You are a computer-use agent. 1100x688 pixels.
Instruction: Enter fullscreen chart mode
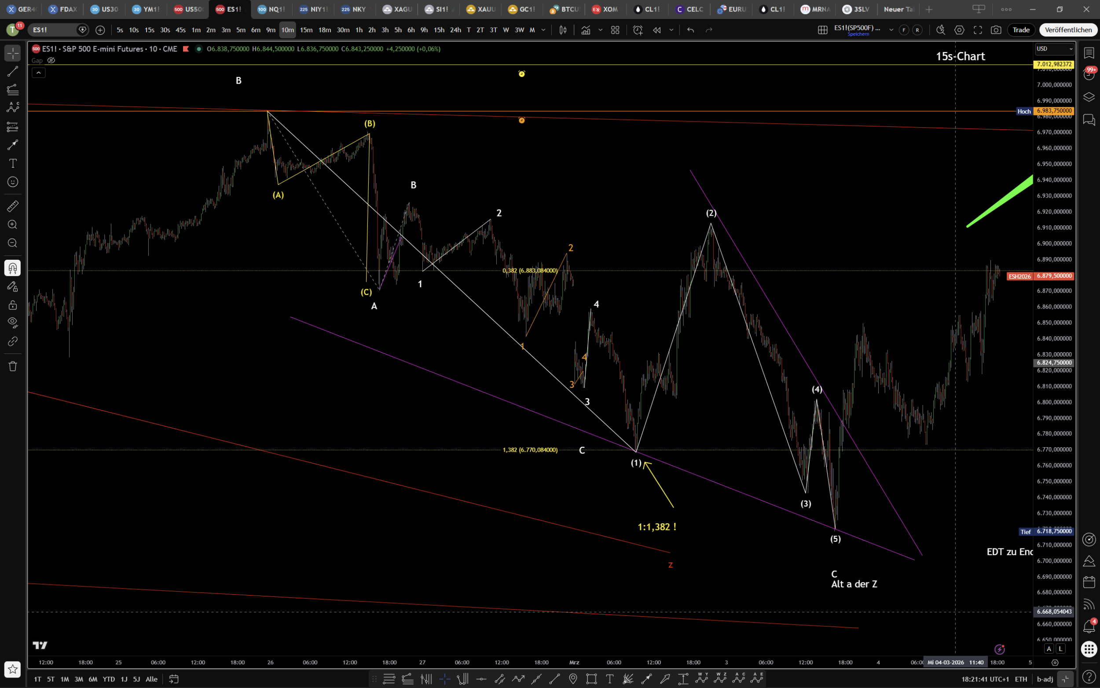(x=978, y=30)
